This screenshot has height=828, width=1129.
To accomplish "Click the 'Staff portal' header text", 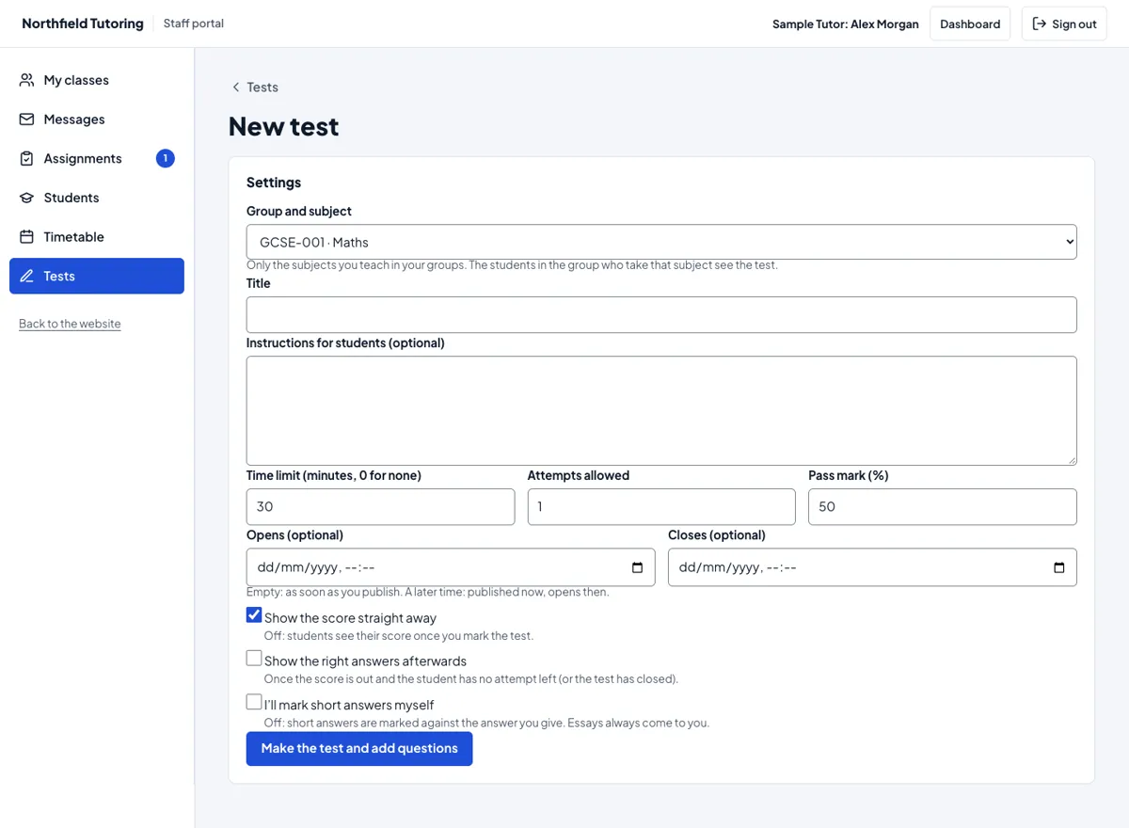I will point(194,24).
